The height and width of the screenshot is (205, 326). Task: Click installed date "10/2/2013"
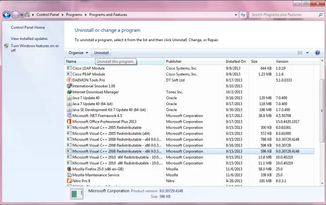click(234, 92)
